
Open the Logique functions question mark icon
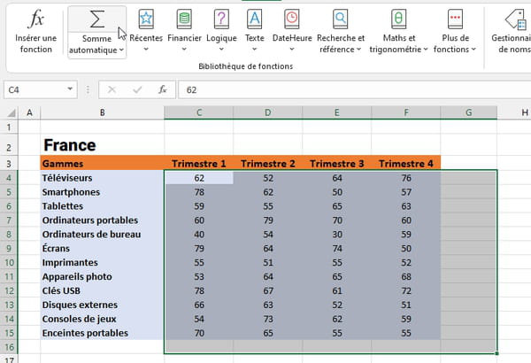pyautogui.click(x=221, y=19)
